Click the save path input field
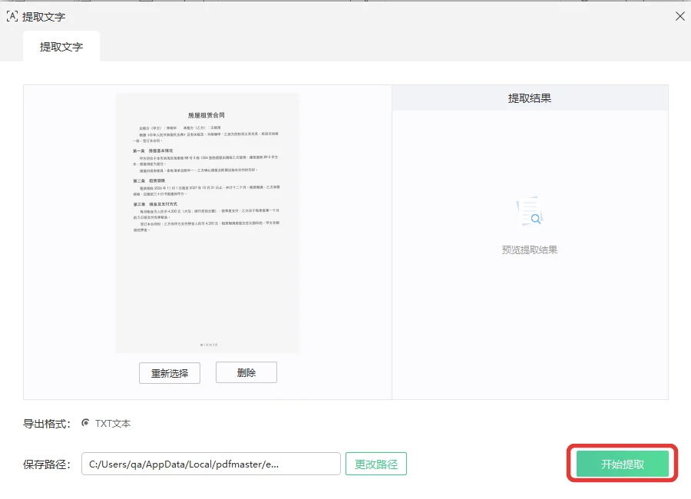This screenshot has height=499, width=691. (x=211, y=464)
